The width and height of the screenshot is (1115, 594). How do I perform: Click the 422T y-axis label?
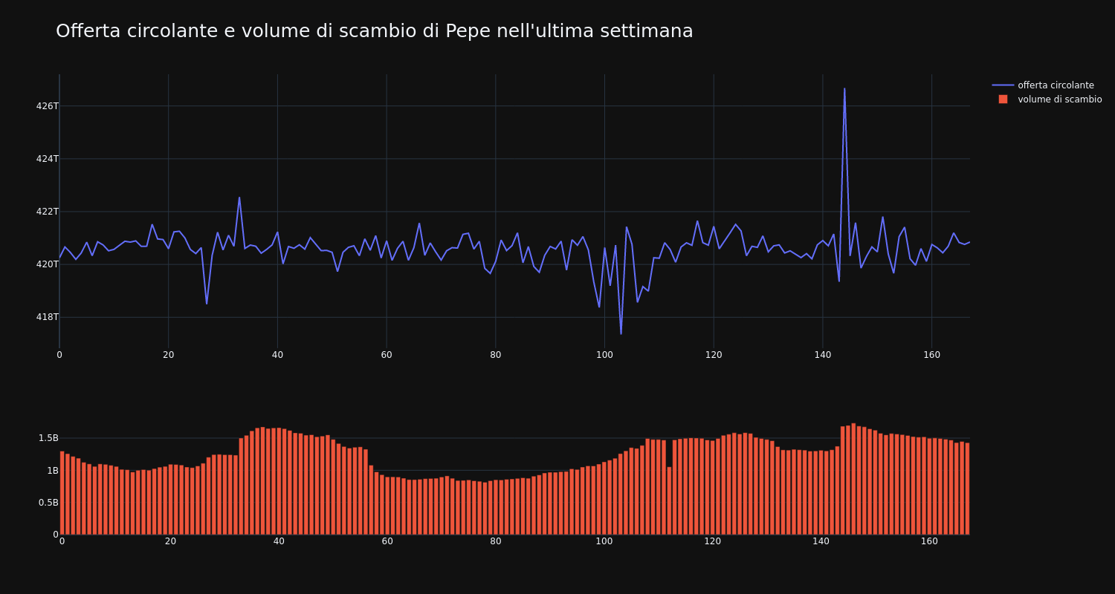[x=47, y=212]
